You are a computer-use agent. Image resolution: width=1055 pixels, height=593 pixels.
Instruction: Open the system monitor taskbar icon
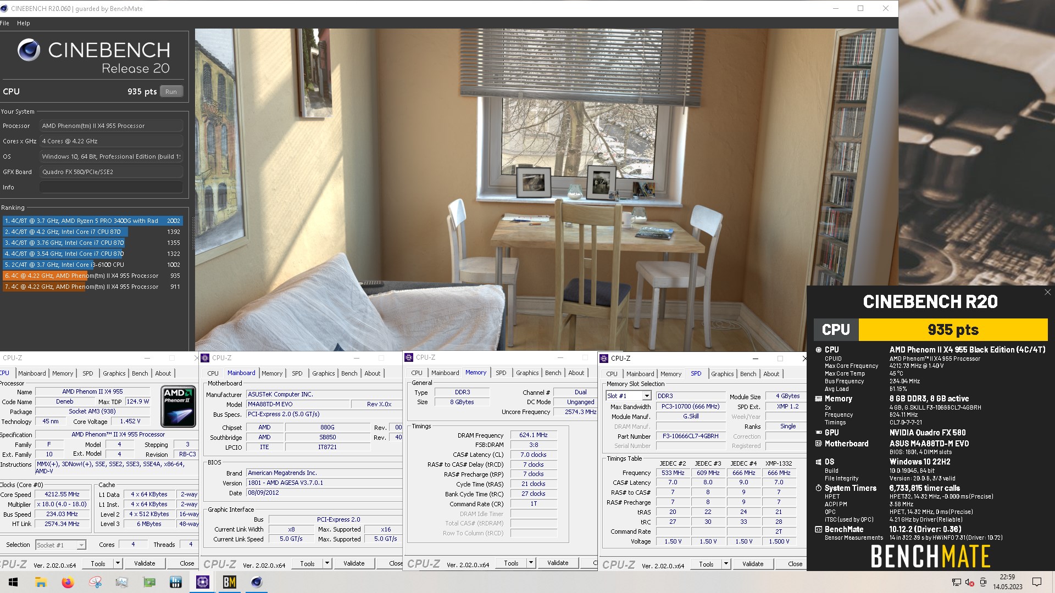tap(122, 582)
